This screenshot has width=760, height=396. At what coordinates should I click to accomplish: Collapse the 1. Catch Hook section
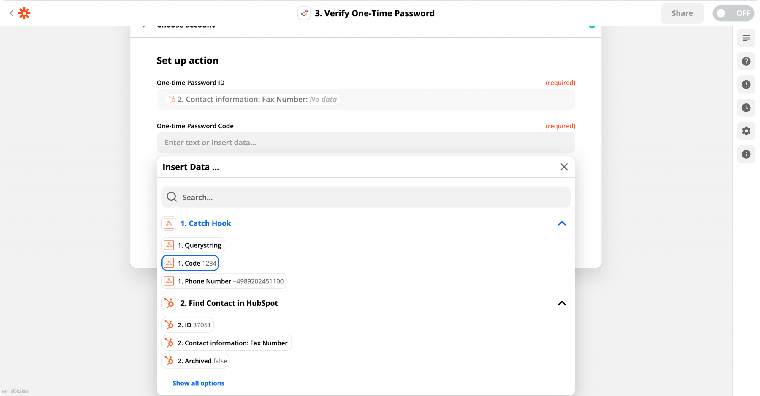[x=562, y=223]
